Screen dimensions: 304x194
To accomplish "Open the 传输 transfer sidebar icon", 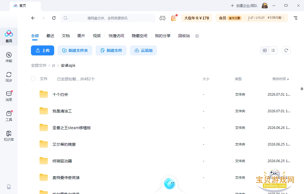I will click(x=9, y=57).
